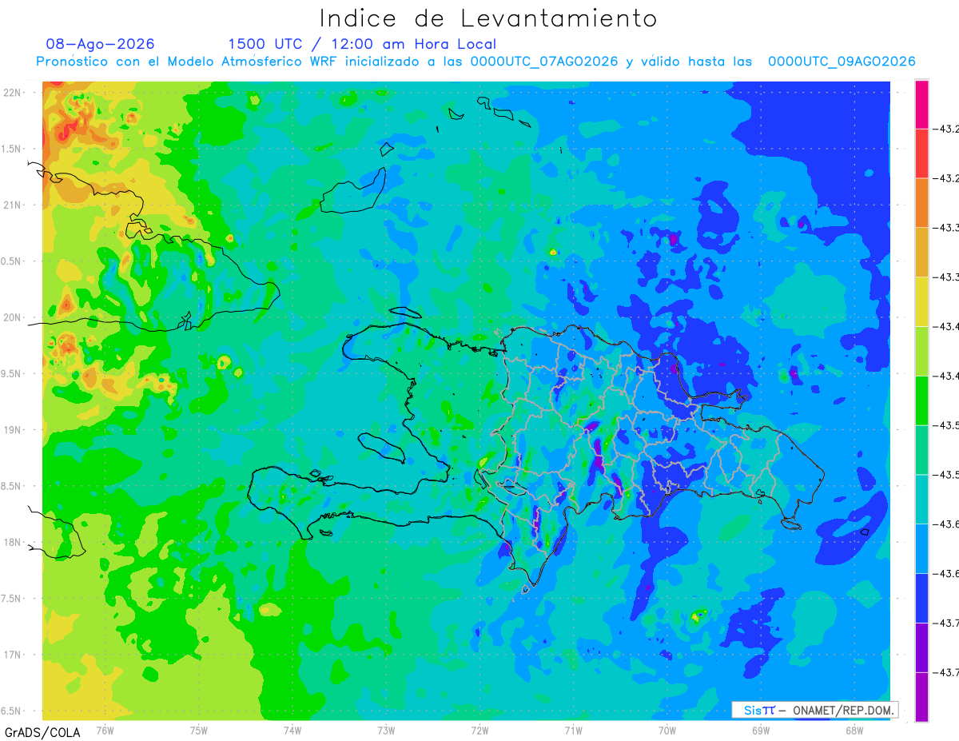Pick the yellow swatch in the color scale

[x=921, y=301]
